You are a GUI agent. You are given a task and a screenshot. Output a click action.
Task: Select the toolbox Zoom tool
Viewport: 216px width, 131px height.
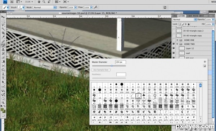pyautogui.click(x=3, y=103)
